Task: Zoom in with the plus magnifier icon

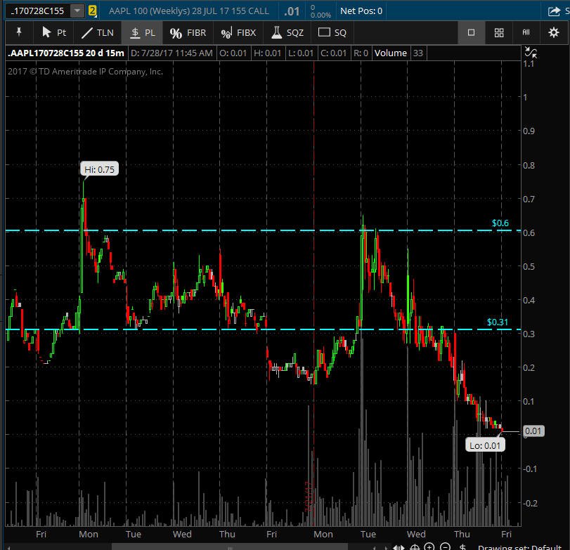Action: coord(429,546)
